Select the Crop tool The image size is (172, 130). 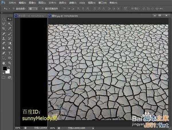[4, 29]
